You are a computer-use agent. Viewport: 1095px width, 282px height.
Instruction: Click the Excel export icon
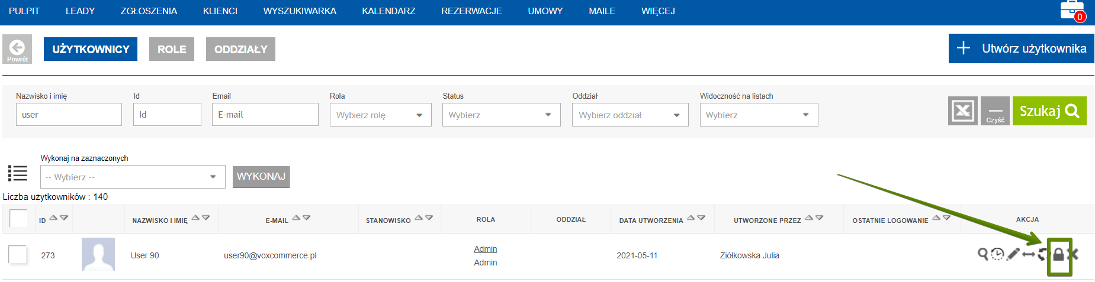963,111
